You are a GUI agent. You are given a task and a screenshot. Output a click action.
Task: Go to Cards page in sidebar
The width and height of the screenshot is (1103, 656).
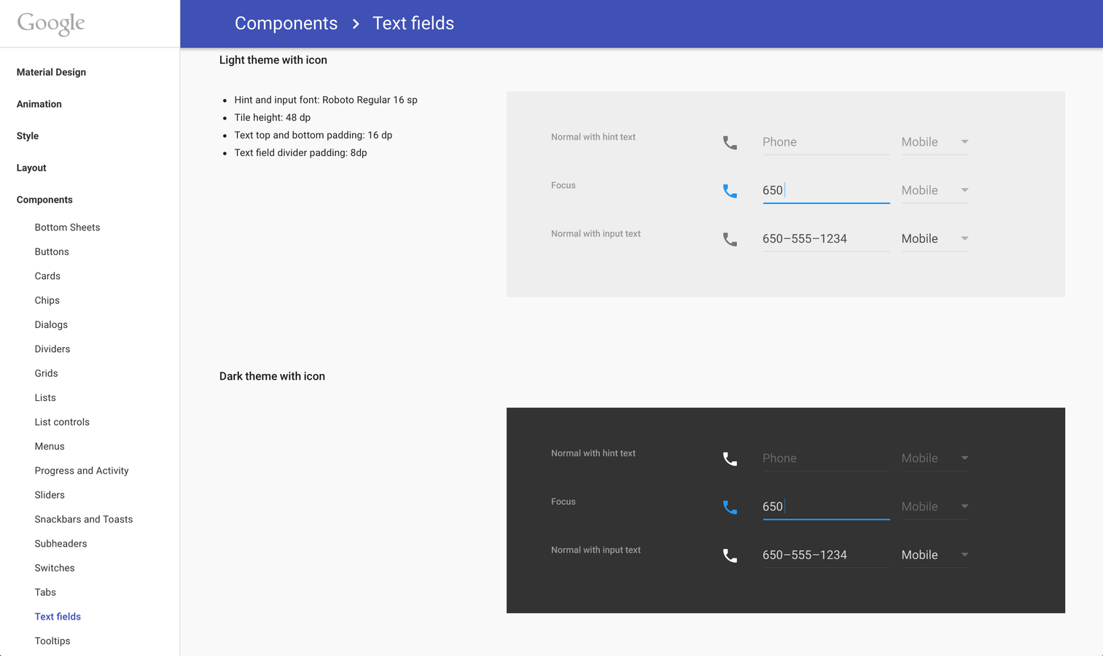pos(47,276)
